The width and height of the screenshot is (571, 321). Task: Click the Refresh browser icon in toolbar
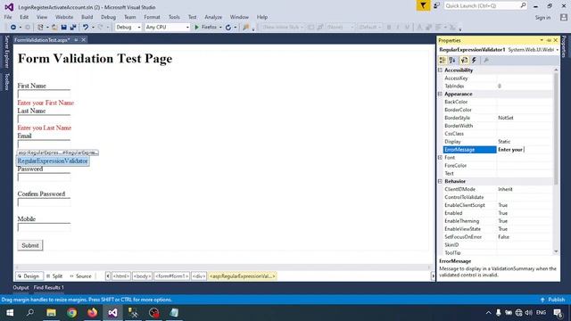(228, 28)
